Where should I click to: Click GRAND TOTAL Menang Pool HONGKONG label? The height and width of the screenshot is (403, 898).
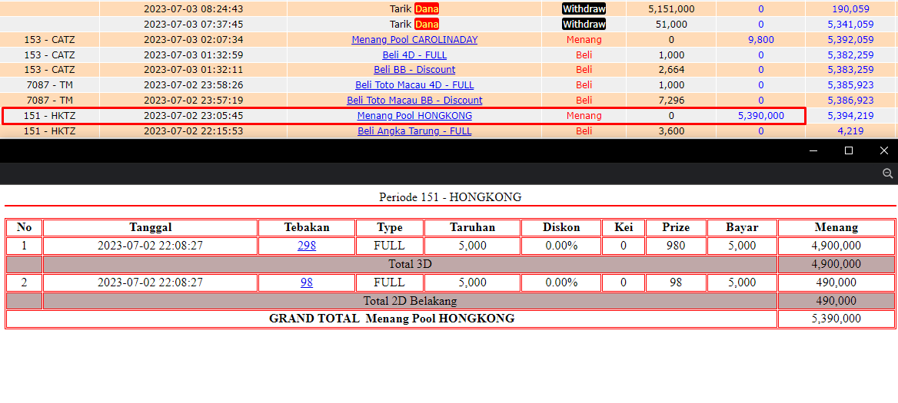click(x=392, y=319)
